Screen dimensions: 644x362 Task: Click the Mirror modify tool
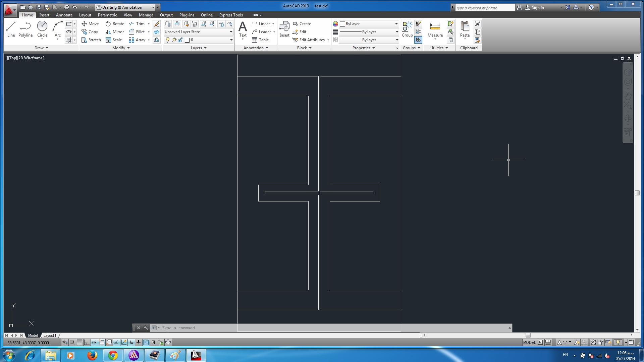tap(115, 32)
